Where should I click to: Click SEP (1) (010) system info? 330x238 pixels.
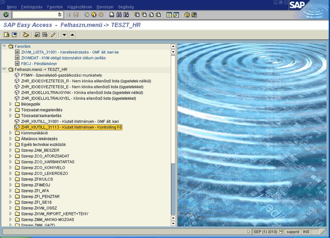click(x=265, y=232)
